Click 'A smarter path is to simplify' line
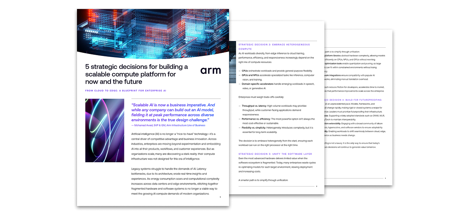Viewport: 469px width, 215px height. [263, 180]
